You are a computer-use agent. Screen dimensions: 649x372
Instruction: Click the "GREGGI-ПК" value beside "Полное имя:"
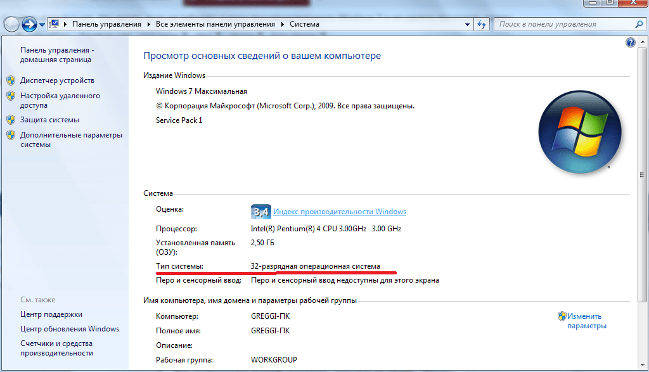270,331
